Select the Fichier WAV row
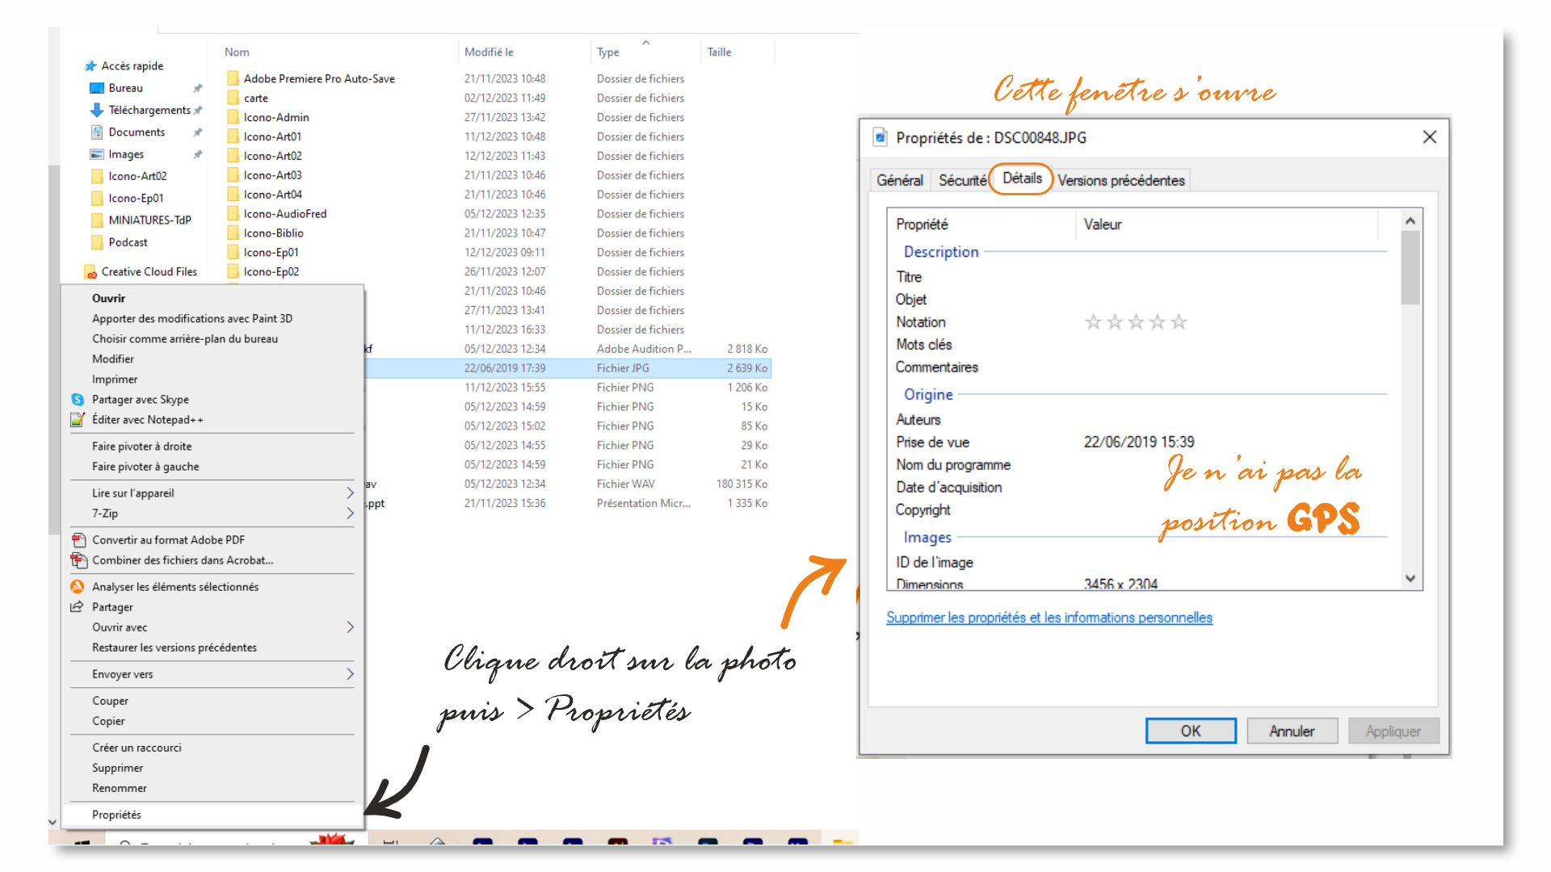 pos(568,484)
